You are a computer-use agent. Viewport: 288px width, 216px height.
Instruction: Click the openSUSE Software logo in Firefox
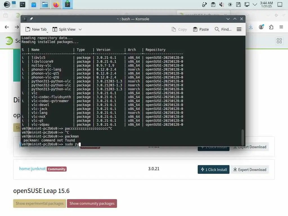[x=9, y=41]
